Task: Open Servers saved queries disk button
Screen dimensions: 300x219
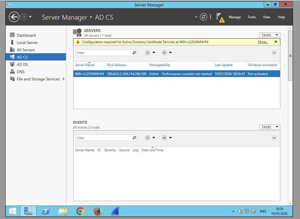Action: pos(164,53)
